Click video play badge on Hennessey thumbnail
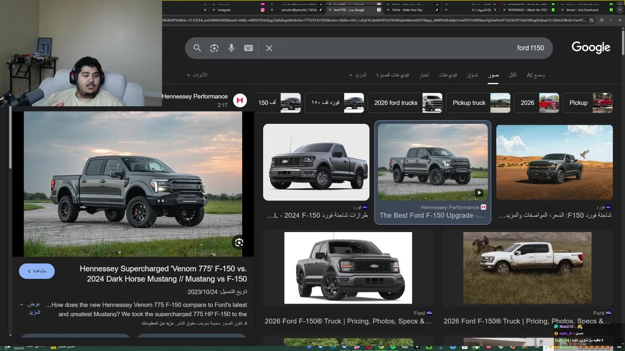The height and width of the screenshot is (351, 625). point(479,193)
